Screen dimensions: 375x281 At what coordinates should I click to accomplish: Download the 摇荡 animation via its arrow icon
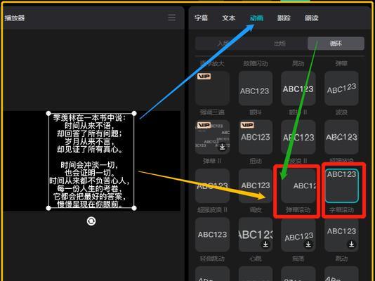coord(308,244)
